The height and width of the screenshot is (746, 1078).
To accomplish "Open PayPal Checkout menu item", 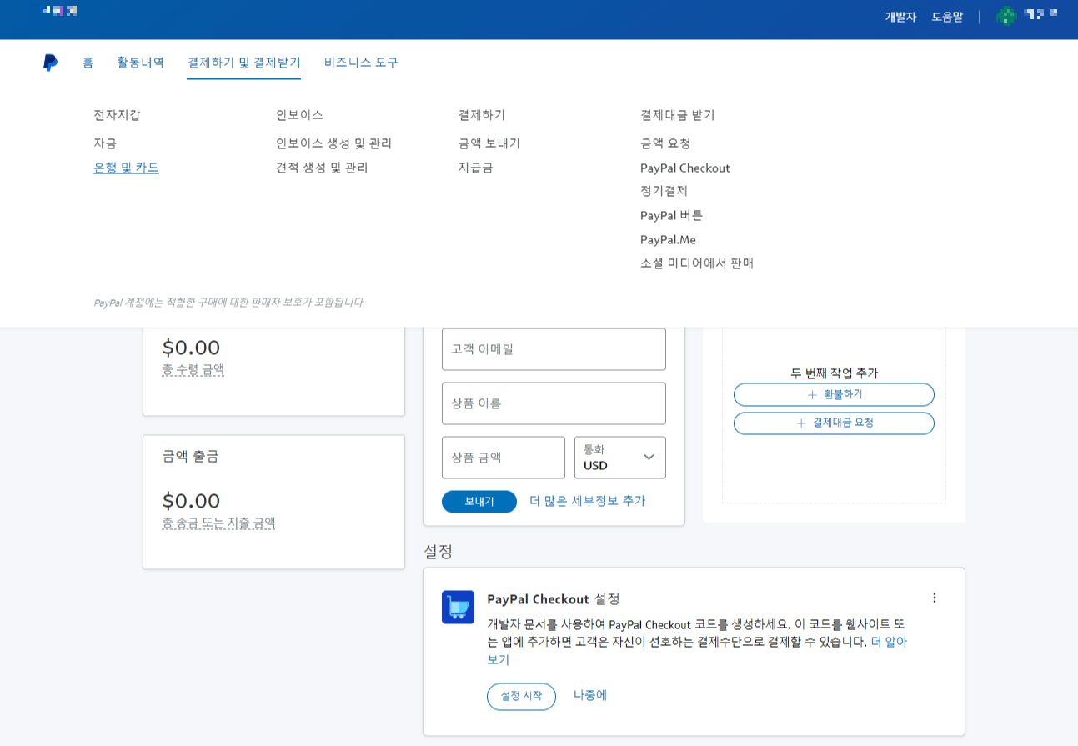I will [x=685, y=168].
